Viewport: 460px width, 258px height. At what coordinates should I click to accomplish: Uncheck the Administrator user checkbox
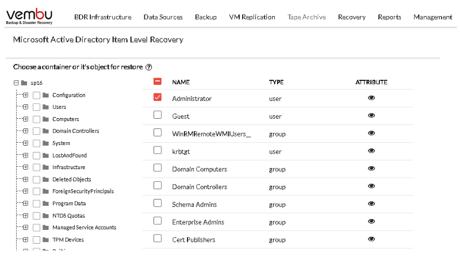coord(158,97)
